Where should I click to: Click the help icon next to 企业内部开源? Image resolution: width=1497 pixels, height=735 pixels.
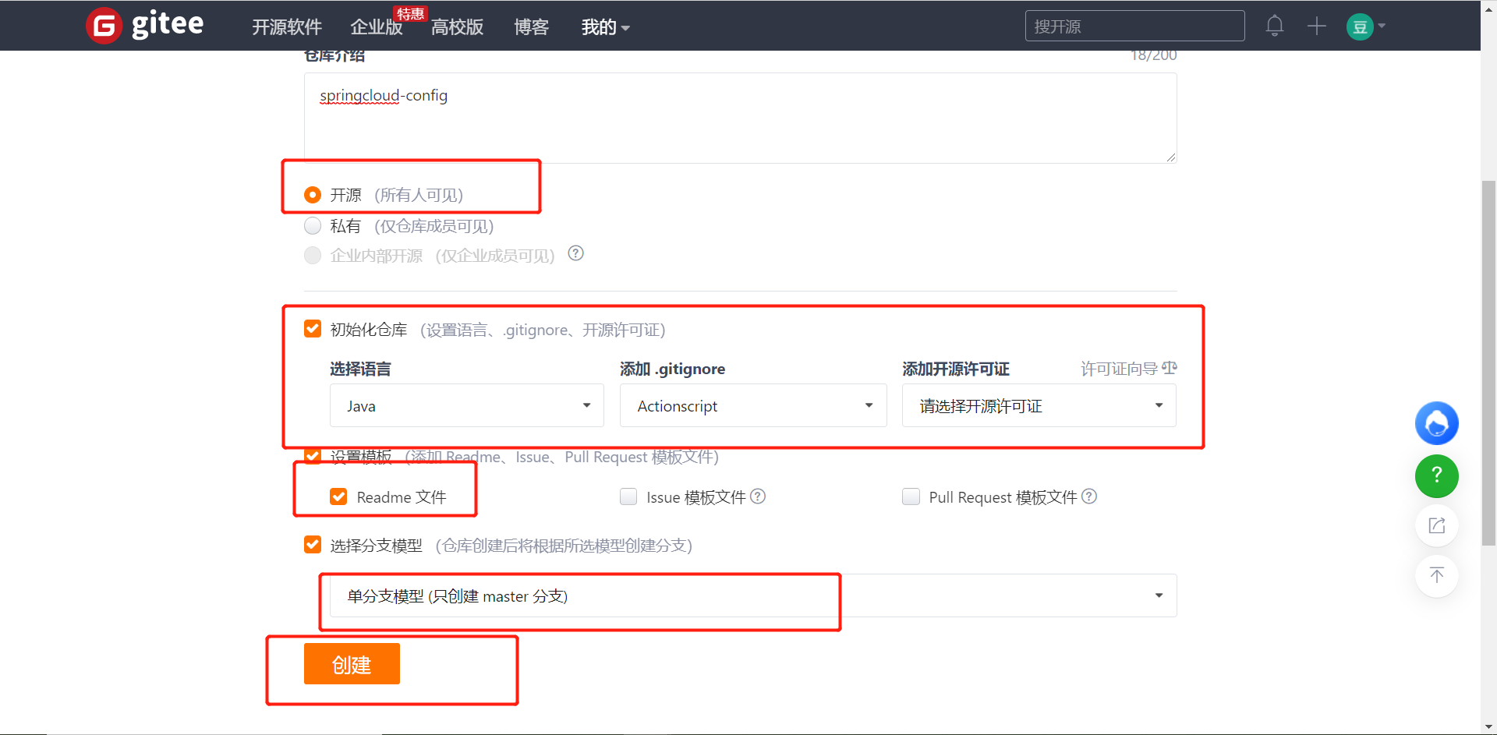[x=576, y=253]
